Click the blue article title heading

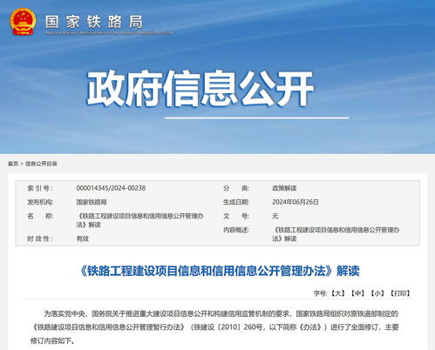tap(220, 271)
